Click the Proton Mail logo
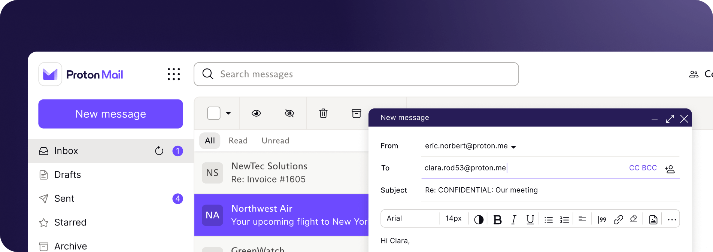This screenshot has height=252, width=713. pyautogui.click(x=81, y=74)
